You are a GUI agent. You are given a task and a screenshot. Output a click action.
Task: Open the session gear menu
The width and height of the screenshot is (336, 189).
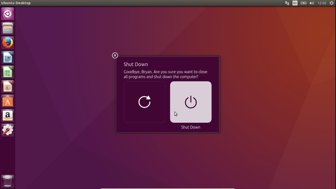click(x=332, y=3)
